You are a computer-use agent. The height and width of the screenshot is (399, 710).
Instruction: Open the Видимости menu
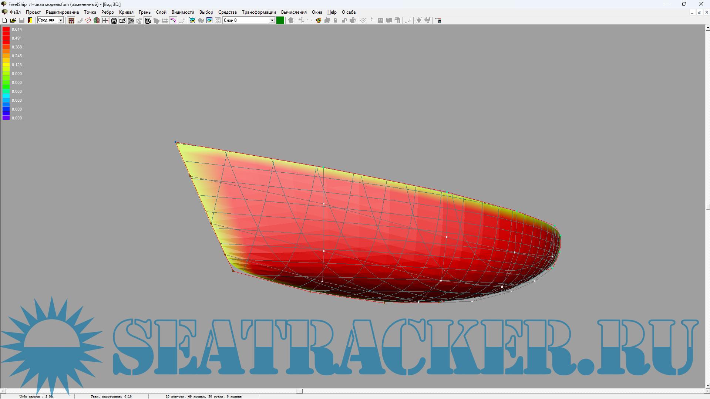pos(183,12)
